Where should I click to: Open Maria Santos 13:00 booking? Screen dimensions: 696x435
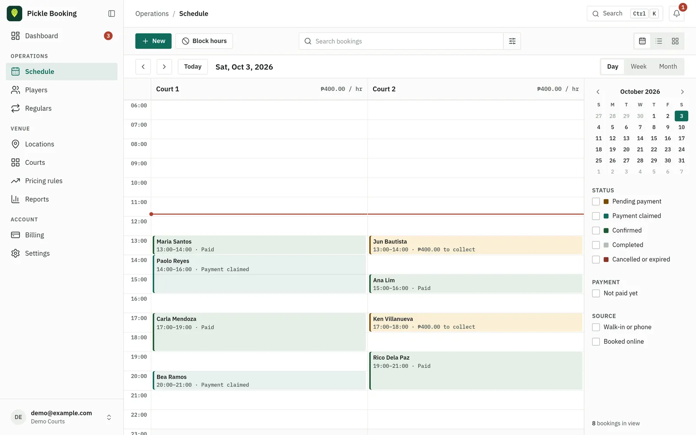click(x=259, y=245)
